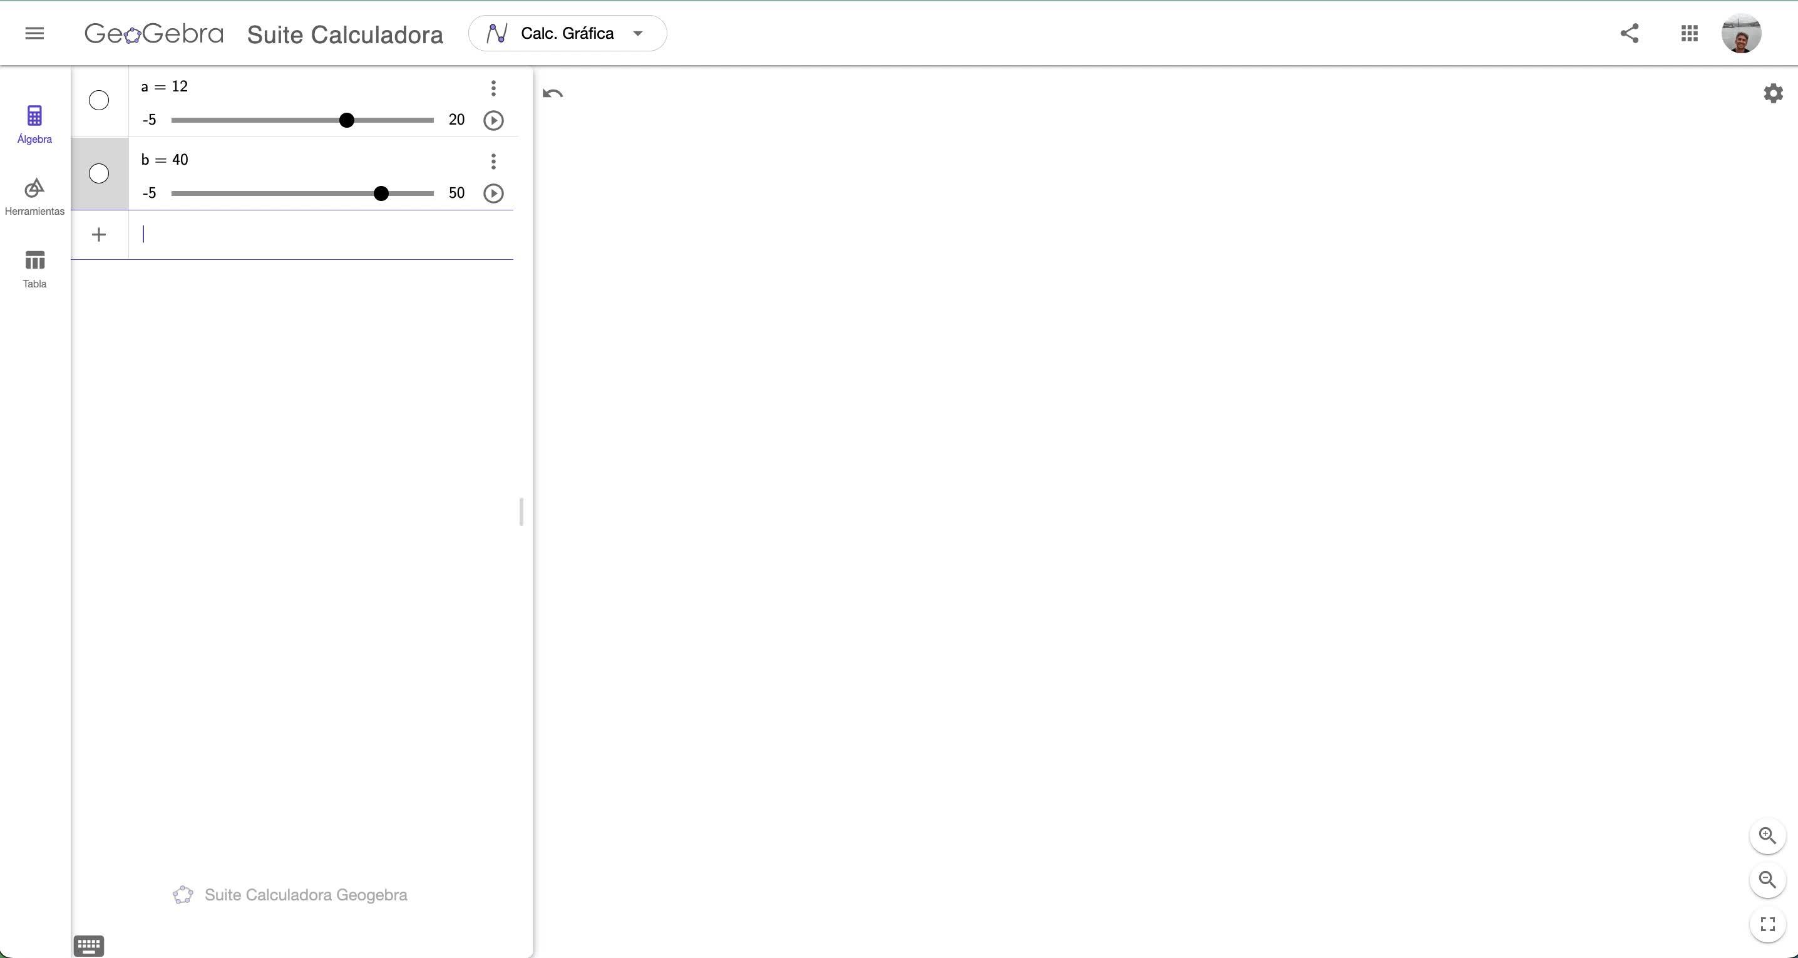Click the user profile avatar
The height and width of the screenshot is (958, 1798).
(x=1741, y=34)
